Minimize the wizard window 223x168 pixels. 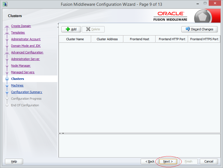click(198, 4)
